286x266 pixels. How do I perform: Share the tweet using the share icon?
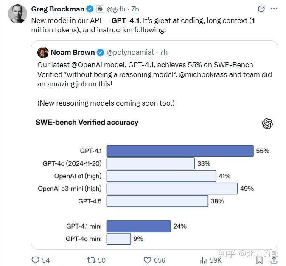[275, 260]
